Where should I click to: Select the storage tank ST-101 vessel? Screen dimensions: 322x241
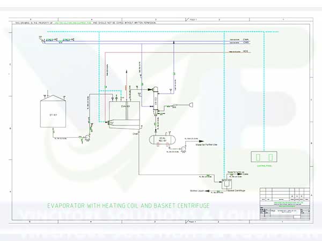pyautogui.click(x=53, y=111)
